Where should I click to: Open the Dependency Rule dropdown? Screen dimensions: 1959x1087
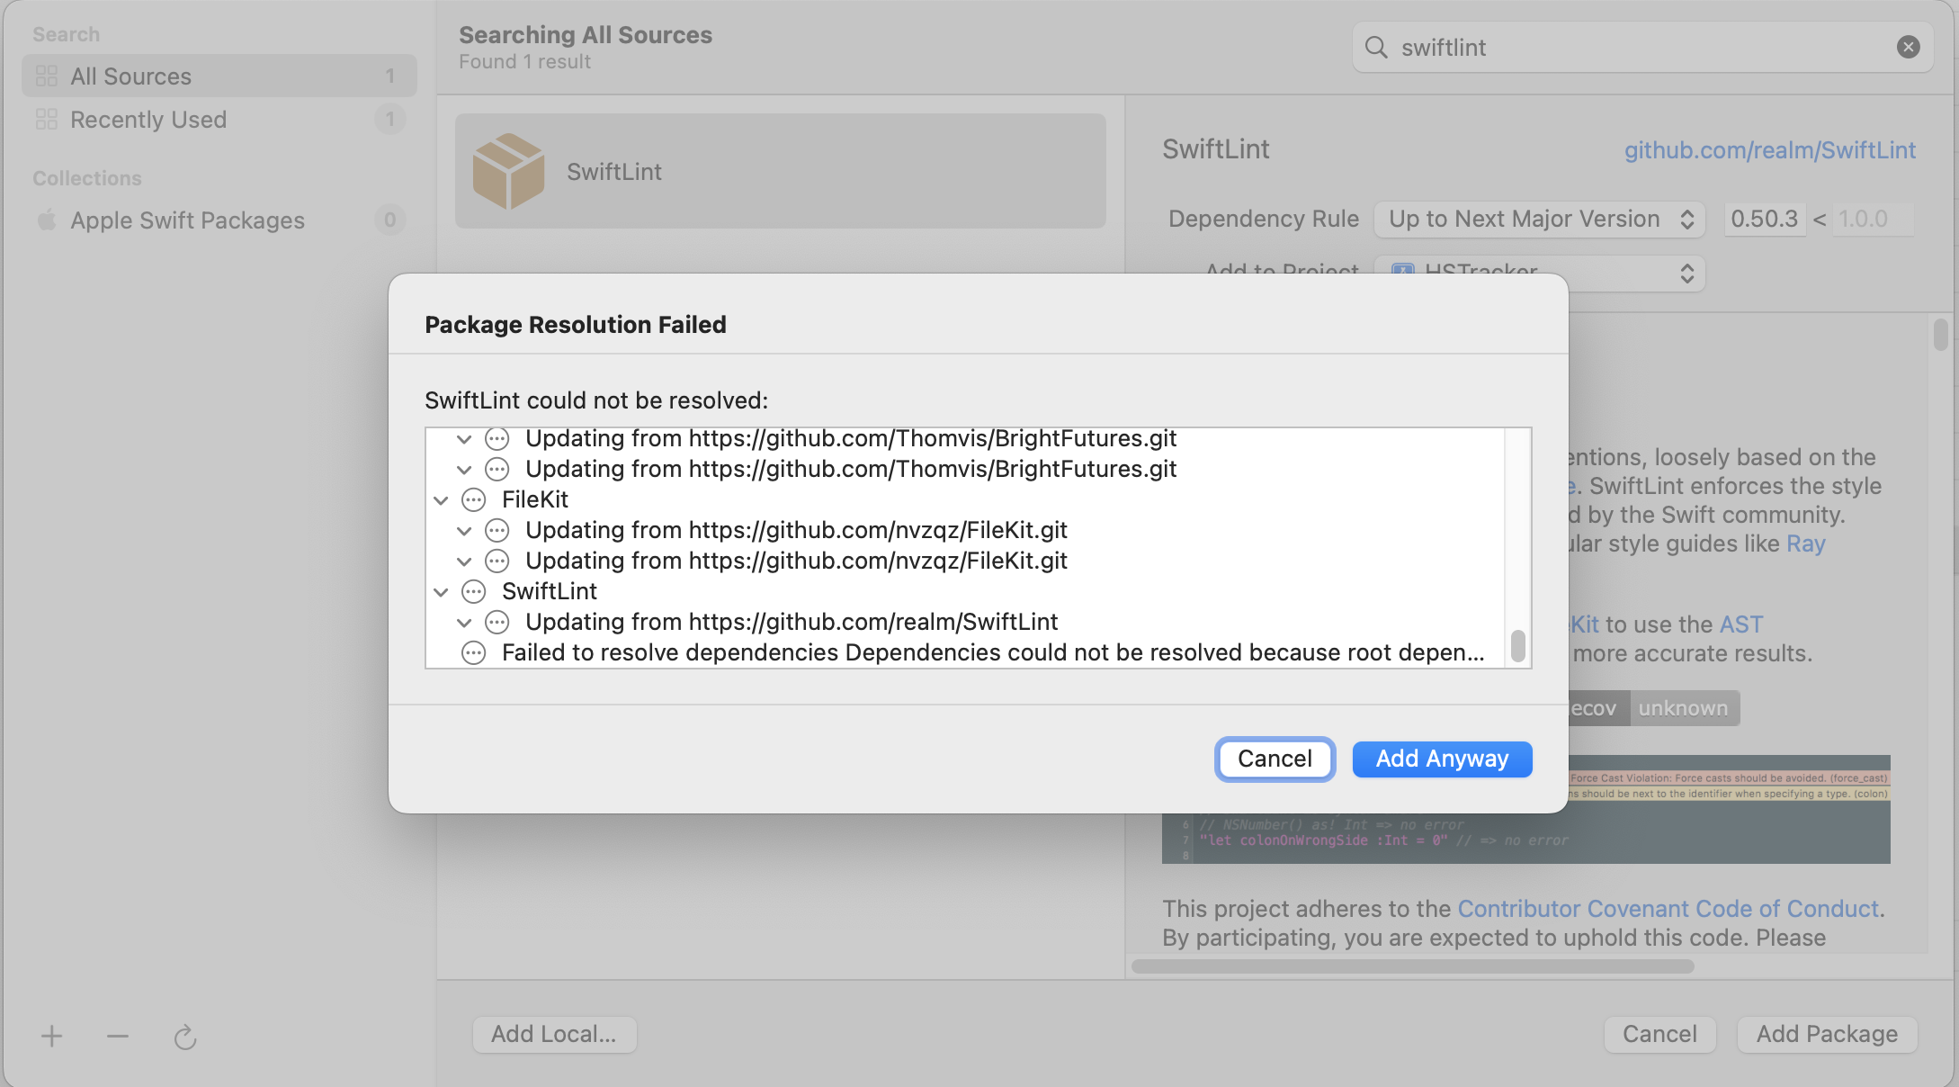coord(1539,220)
